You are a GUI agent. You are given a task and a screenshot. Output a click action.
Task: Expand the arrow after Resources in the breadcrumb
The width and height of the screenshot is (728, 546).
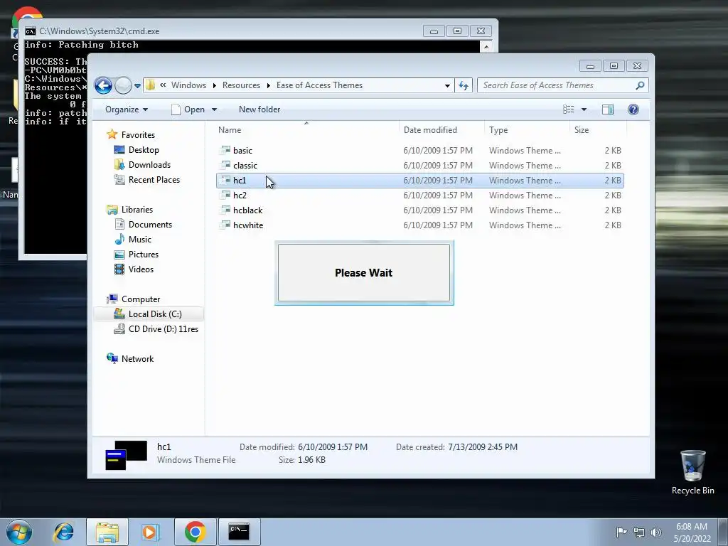pyautogui.click(x=268, y=85)
